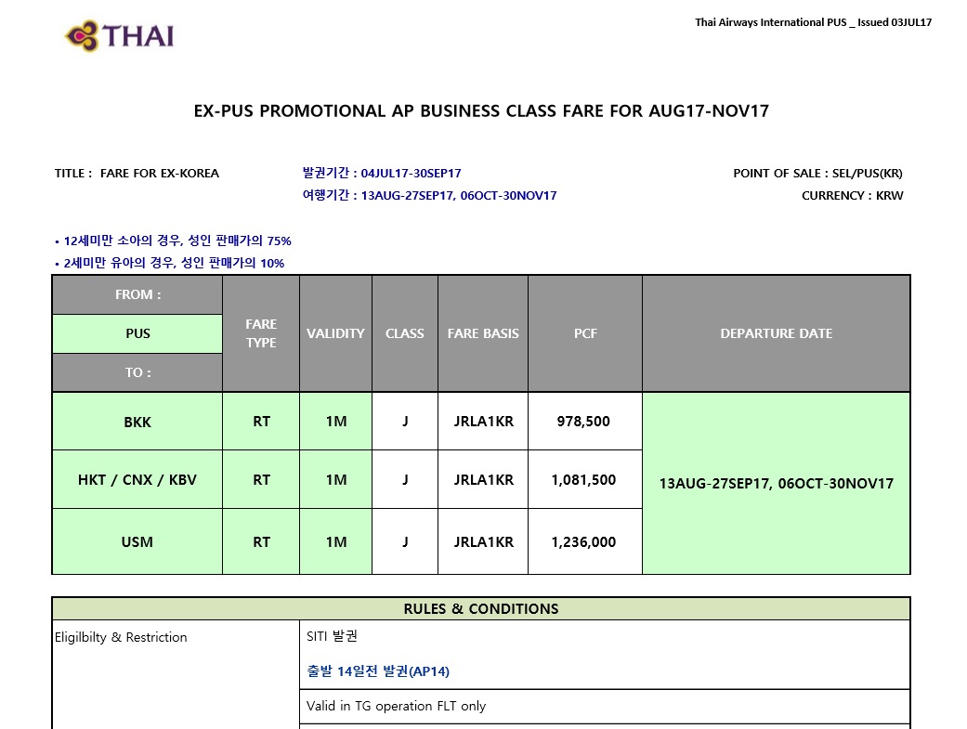Select the FARE BASIS column header
The image size is (967, 729).
(x=483, y=333)
